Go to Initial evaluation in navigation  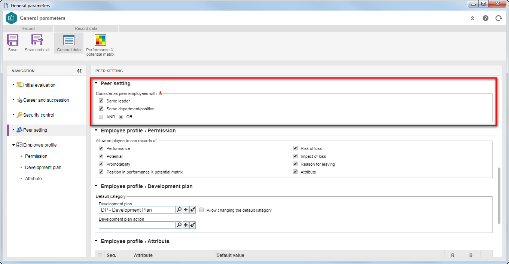pyautogui.click(x=39, y=85)
